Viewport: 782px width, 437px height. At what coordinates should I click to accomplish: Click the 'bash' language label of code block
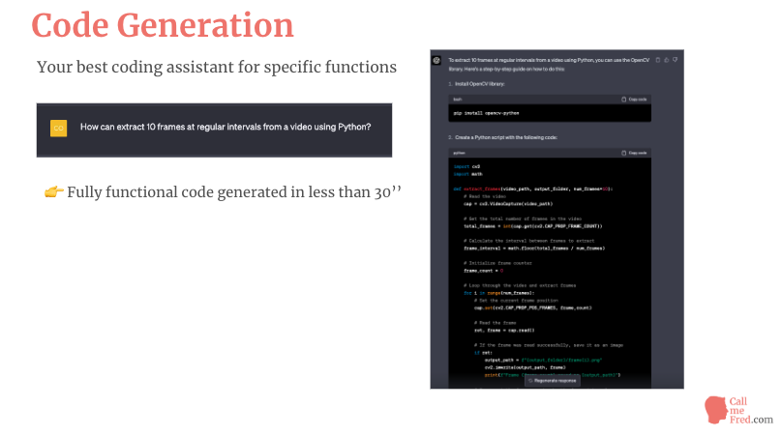458,100
